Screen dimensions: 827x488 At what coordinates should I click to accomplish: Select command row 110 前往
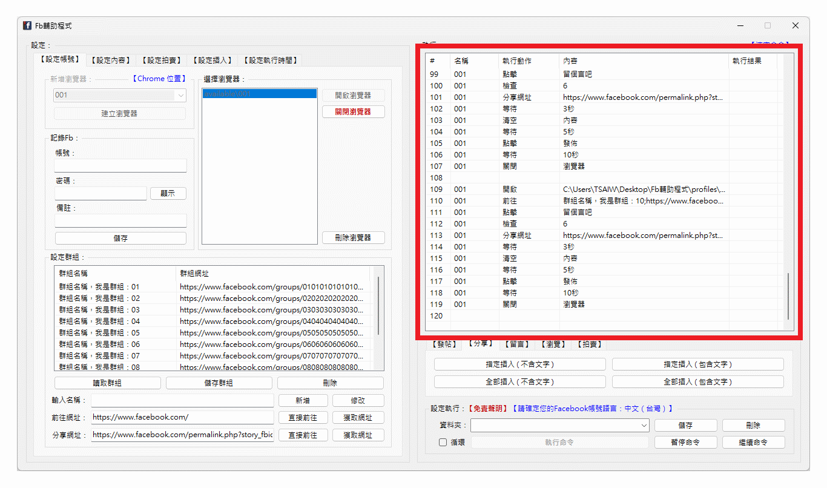click(x=605, y=201)
